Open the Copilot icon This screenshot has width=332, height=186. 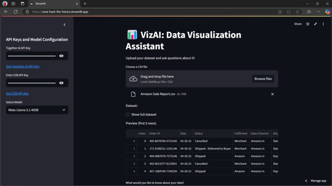327,12
